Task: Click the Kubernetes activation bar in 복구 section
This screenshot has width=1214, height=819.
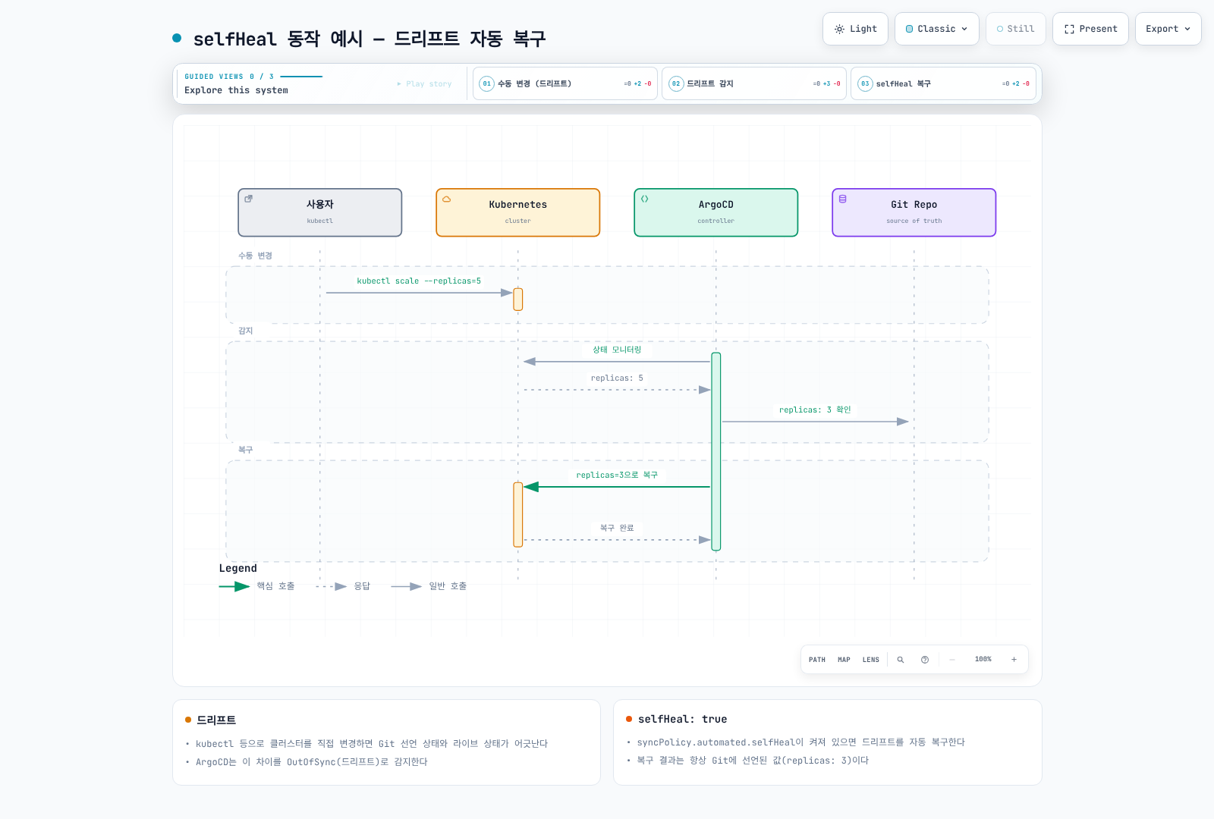Action: [x=518, y=514]
